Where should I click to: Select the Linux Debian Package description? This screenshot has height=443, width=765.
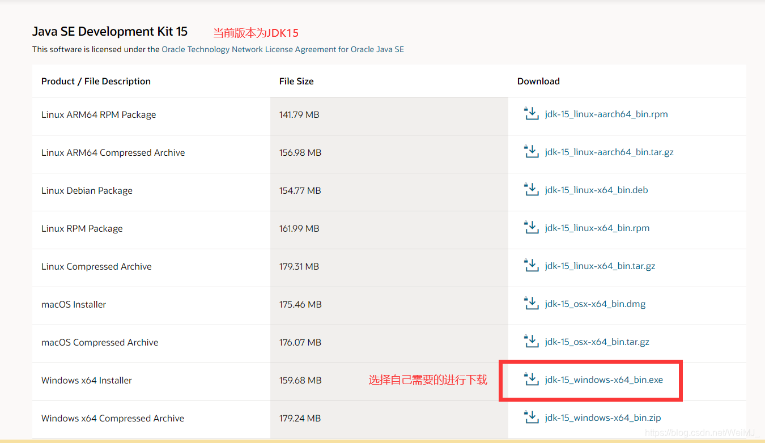coord(87,190)
